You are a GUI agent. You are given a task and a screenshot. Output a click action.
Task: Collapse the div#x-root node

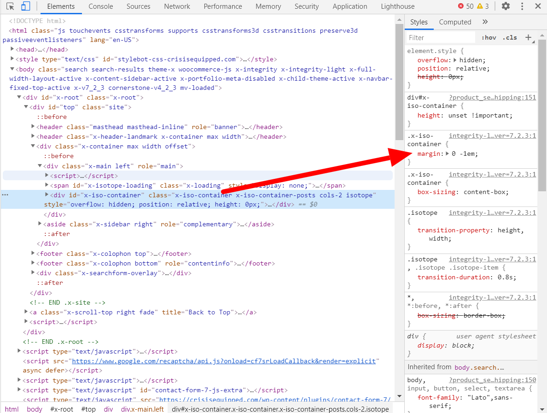pos(19,97)
